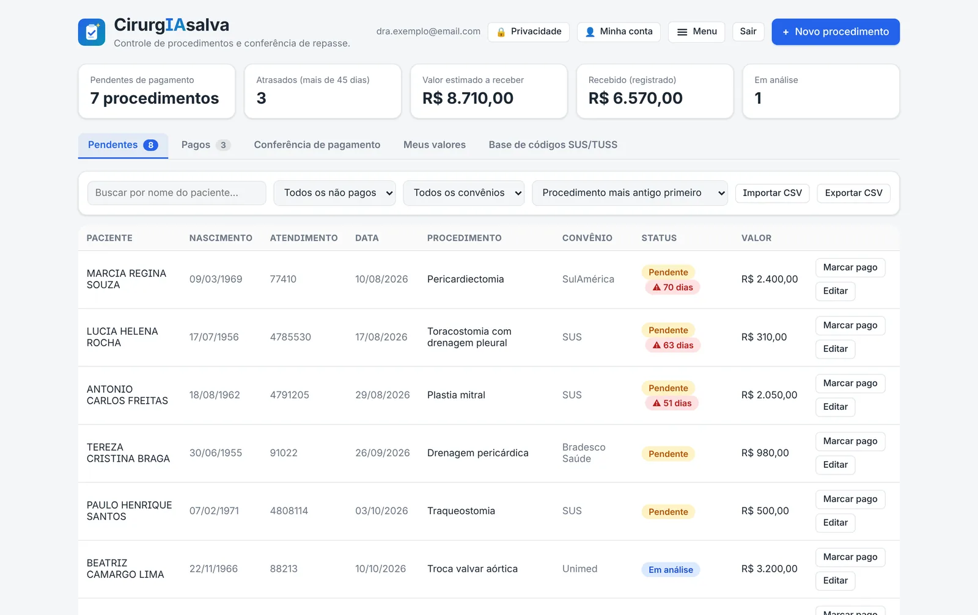Click the warning icon beside 63 dias
Image resolution: width=978 pixels, height=615 pixels.
click(657, 345)
